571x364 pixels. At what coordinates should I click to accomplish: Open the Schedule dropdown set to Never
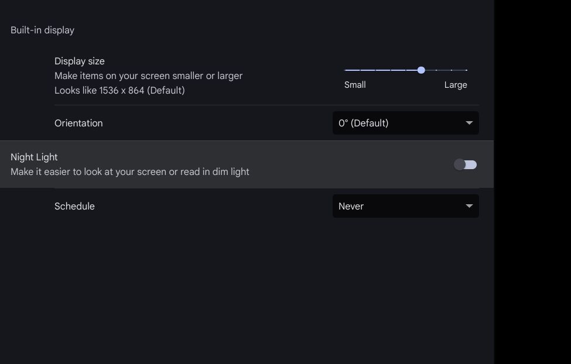[405, 206]
